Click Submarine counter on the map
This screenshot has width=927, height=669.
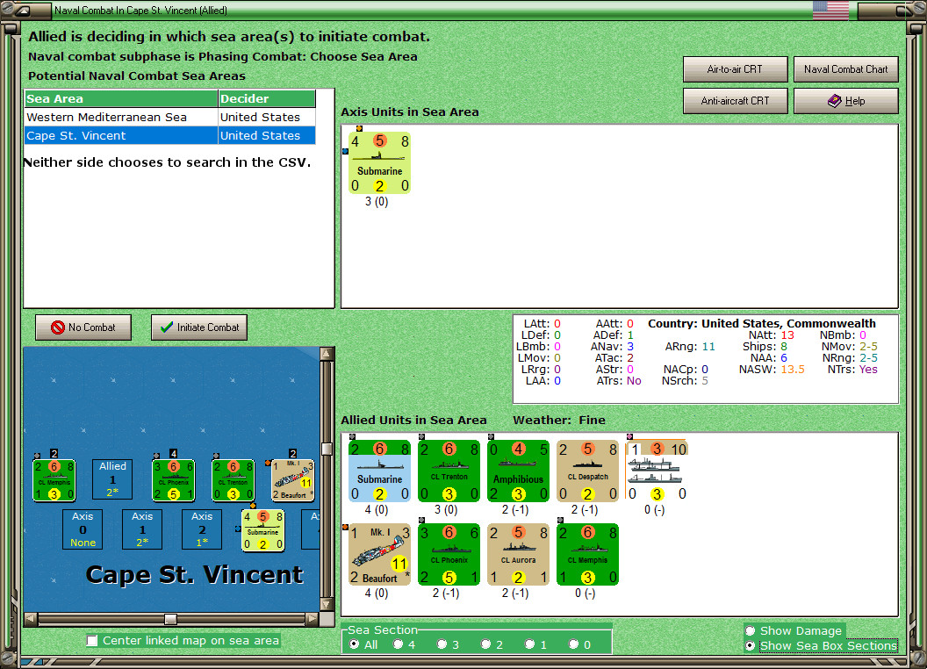(263, 530)
